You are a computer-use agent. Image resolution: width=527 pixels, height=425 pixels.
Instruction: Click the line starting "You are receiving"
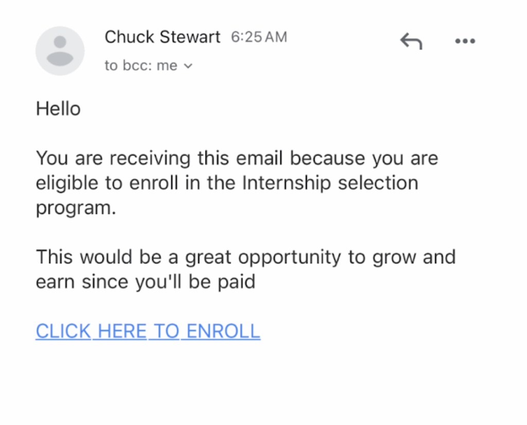pyautogui.click(x=237, y=158)
